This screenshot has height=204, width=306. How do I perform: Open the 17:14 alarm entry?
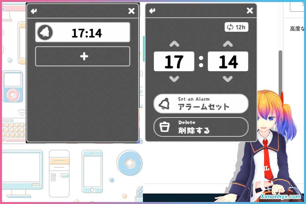click(x=83, y=32)
